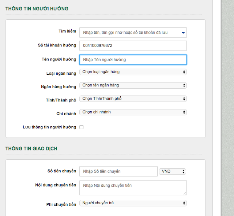234x216 pixels.
Task: Click the Số tiền chuyển amount field
Action: [118, 171]
